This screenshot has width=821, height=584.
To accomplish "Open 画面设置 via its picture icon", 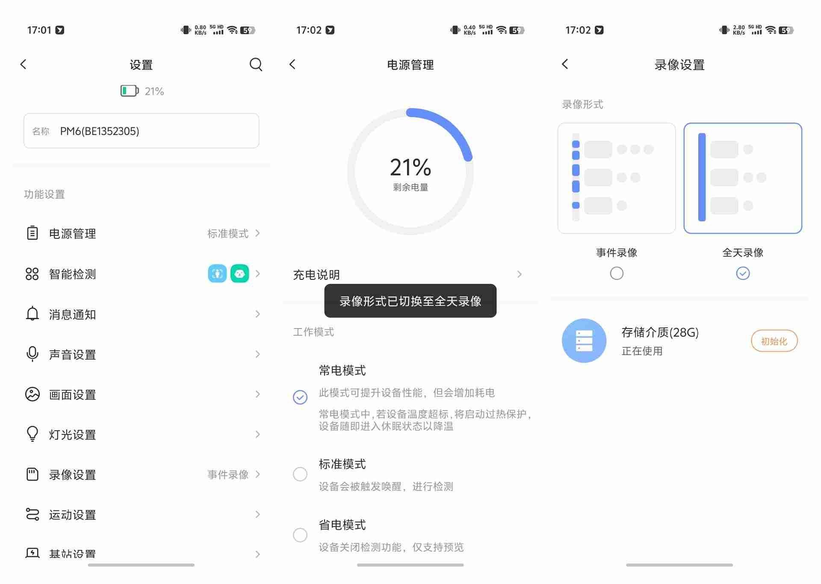I will point(32,394).
